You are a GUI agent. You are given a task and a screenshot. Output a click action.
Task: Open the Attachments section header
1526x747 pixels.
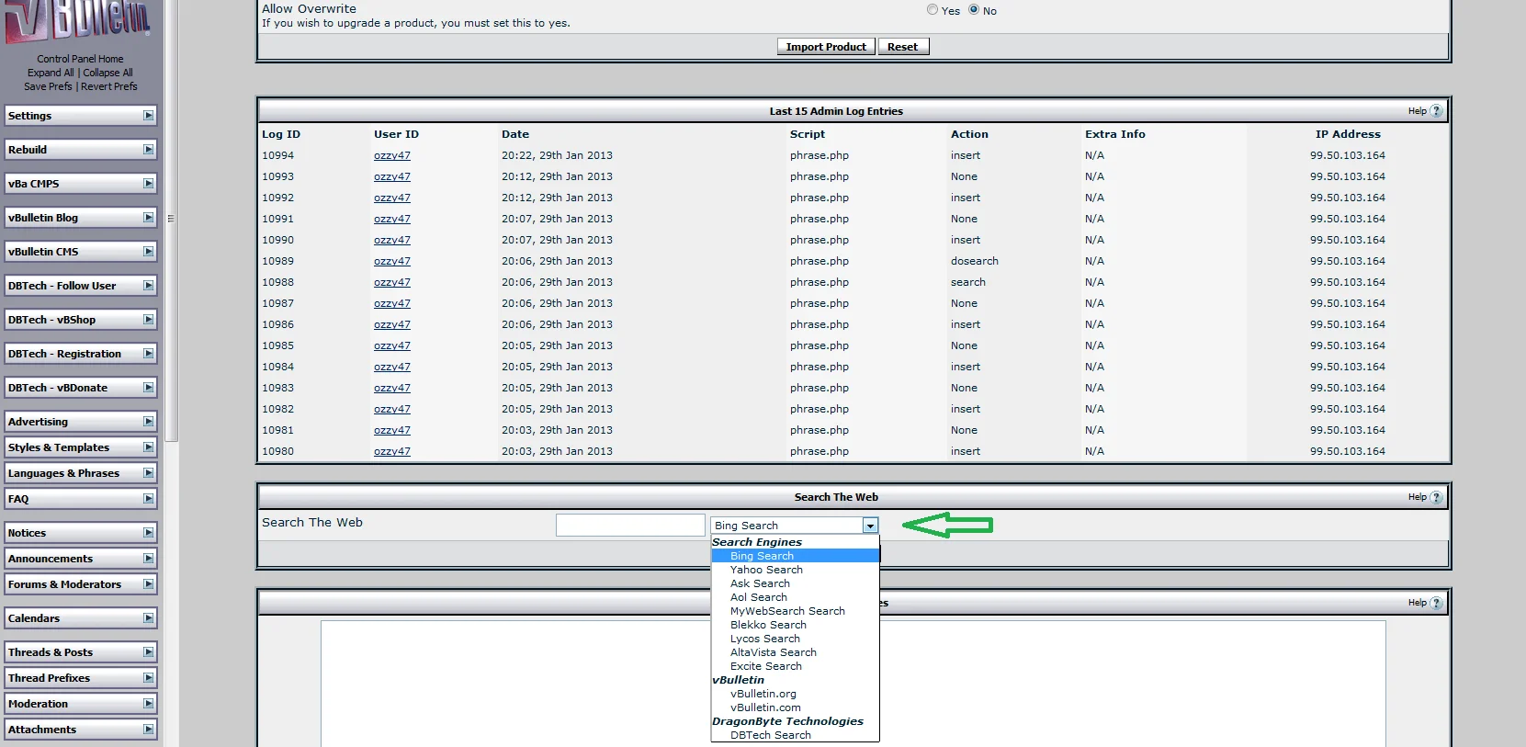click(81, 730)
